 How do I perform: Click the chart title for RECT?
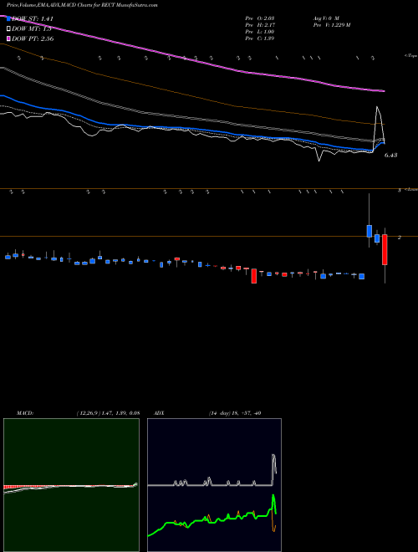point(82,5)
